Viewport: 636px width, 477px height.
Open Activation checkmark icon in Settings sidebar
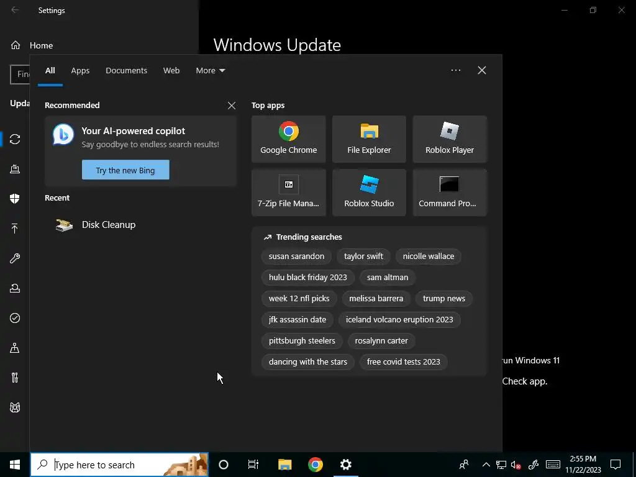(x=15, y=318)
